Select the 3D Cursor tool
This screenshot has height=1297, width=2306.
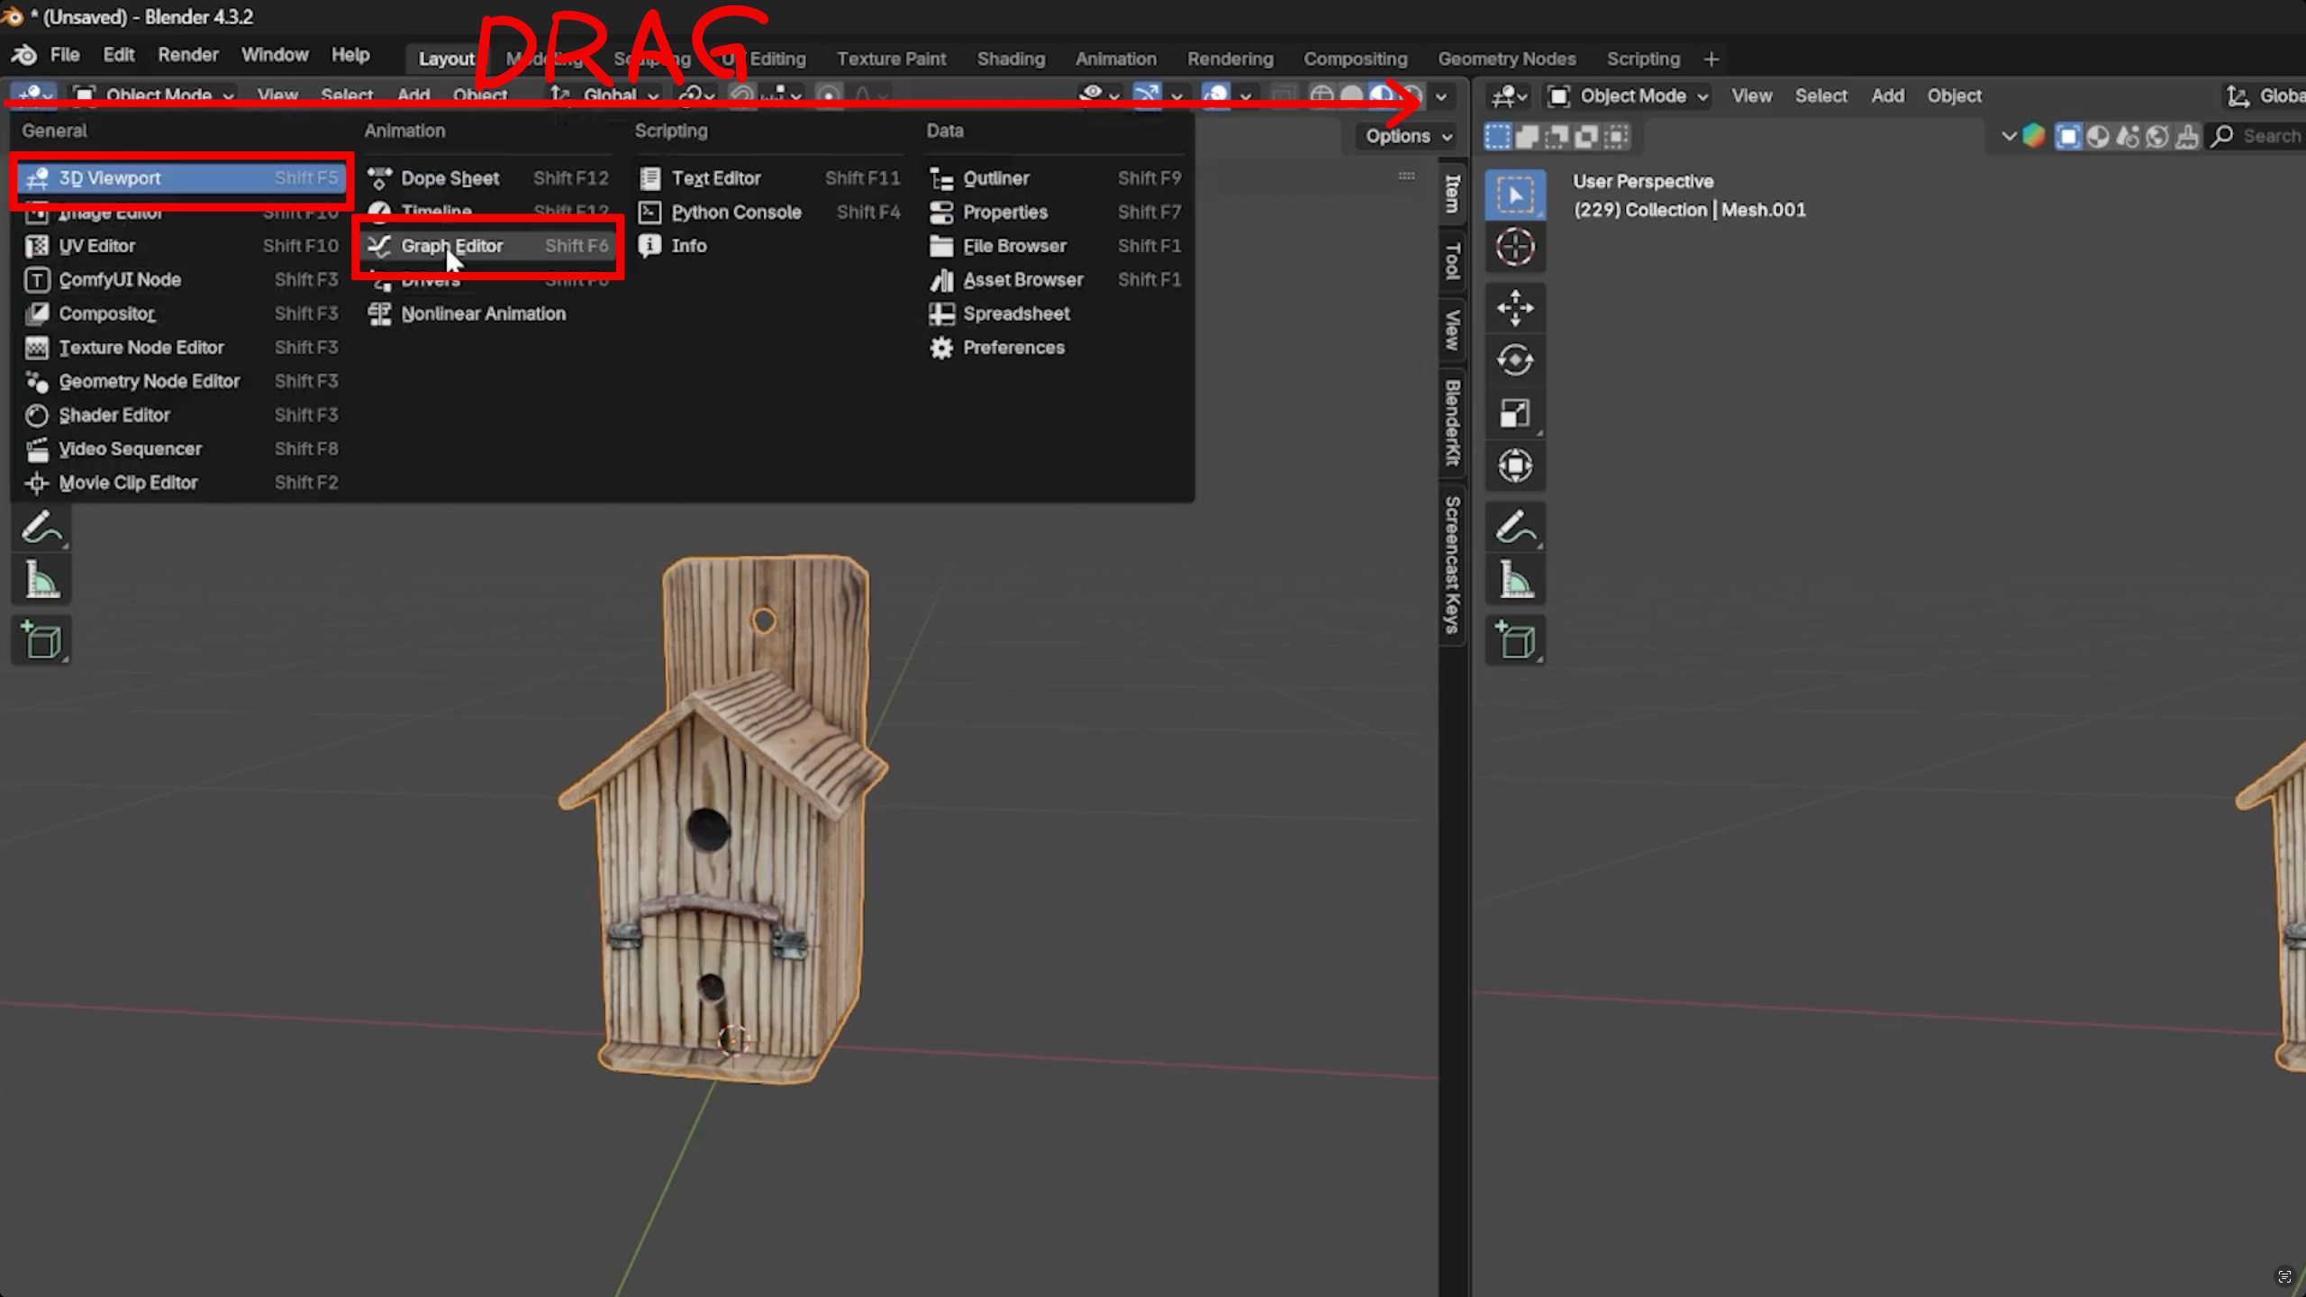coord(1516,247)
